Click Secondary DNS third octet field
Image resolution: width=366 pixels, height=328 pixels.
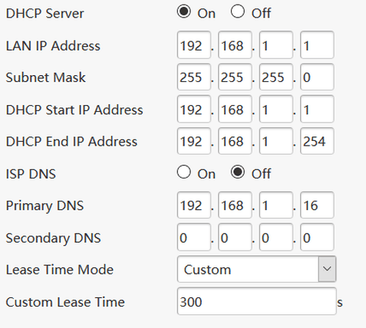coord(276,238)
